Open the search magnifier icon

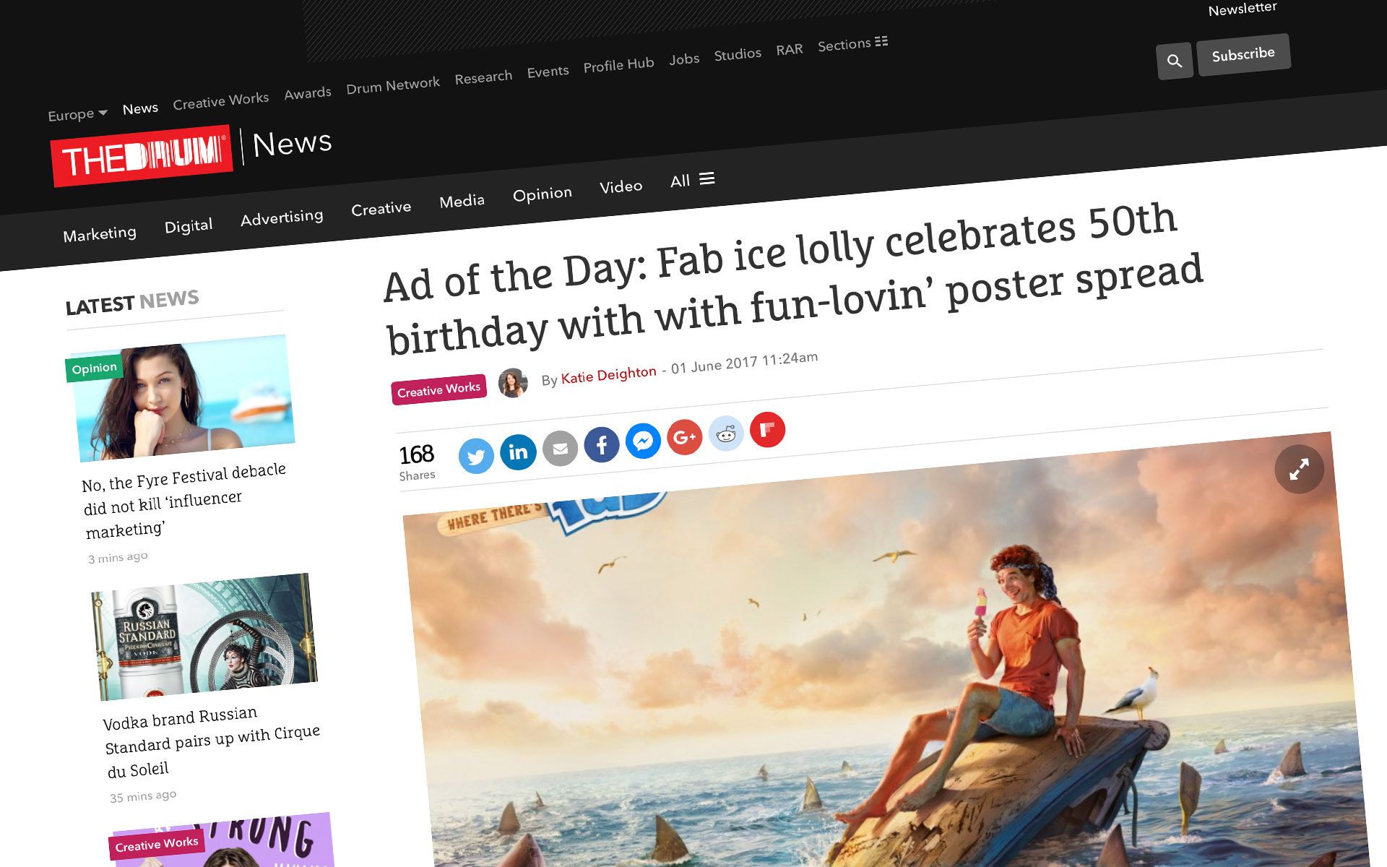point(1174,61)
